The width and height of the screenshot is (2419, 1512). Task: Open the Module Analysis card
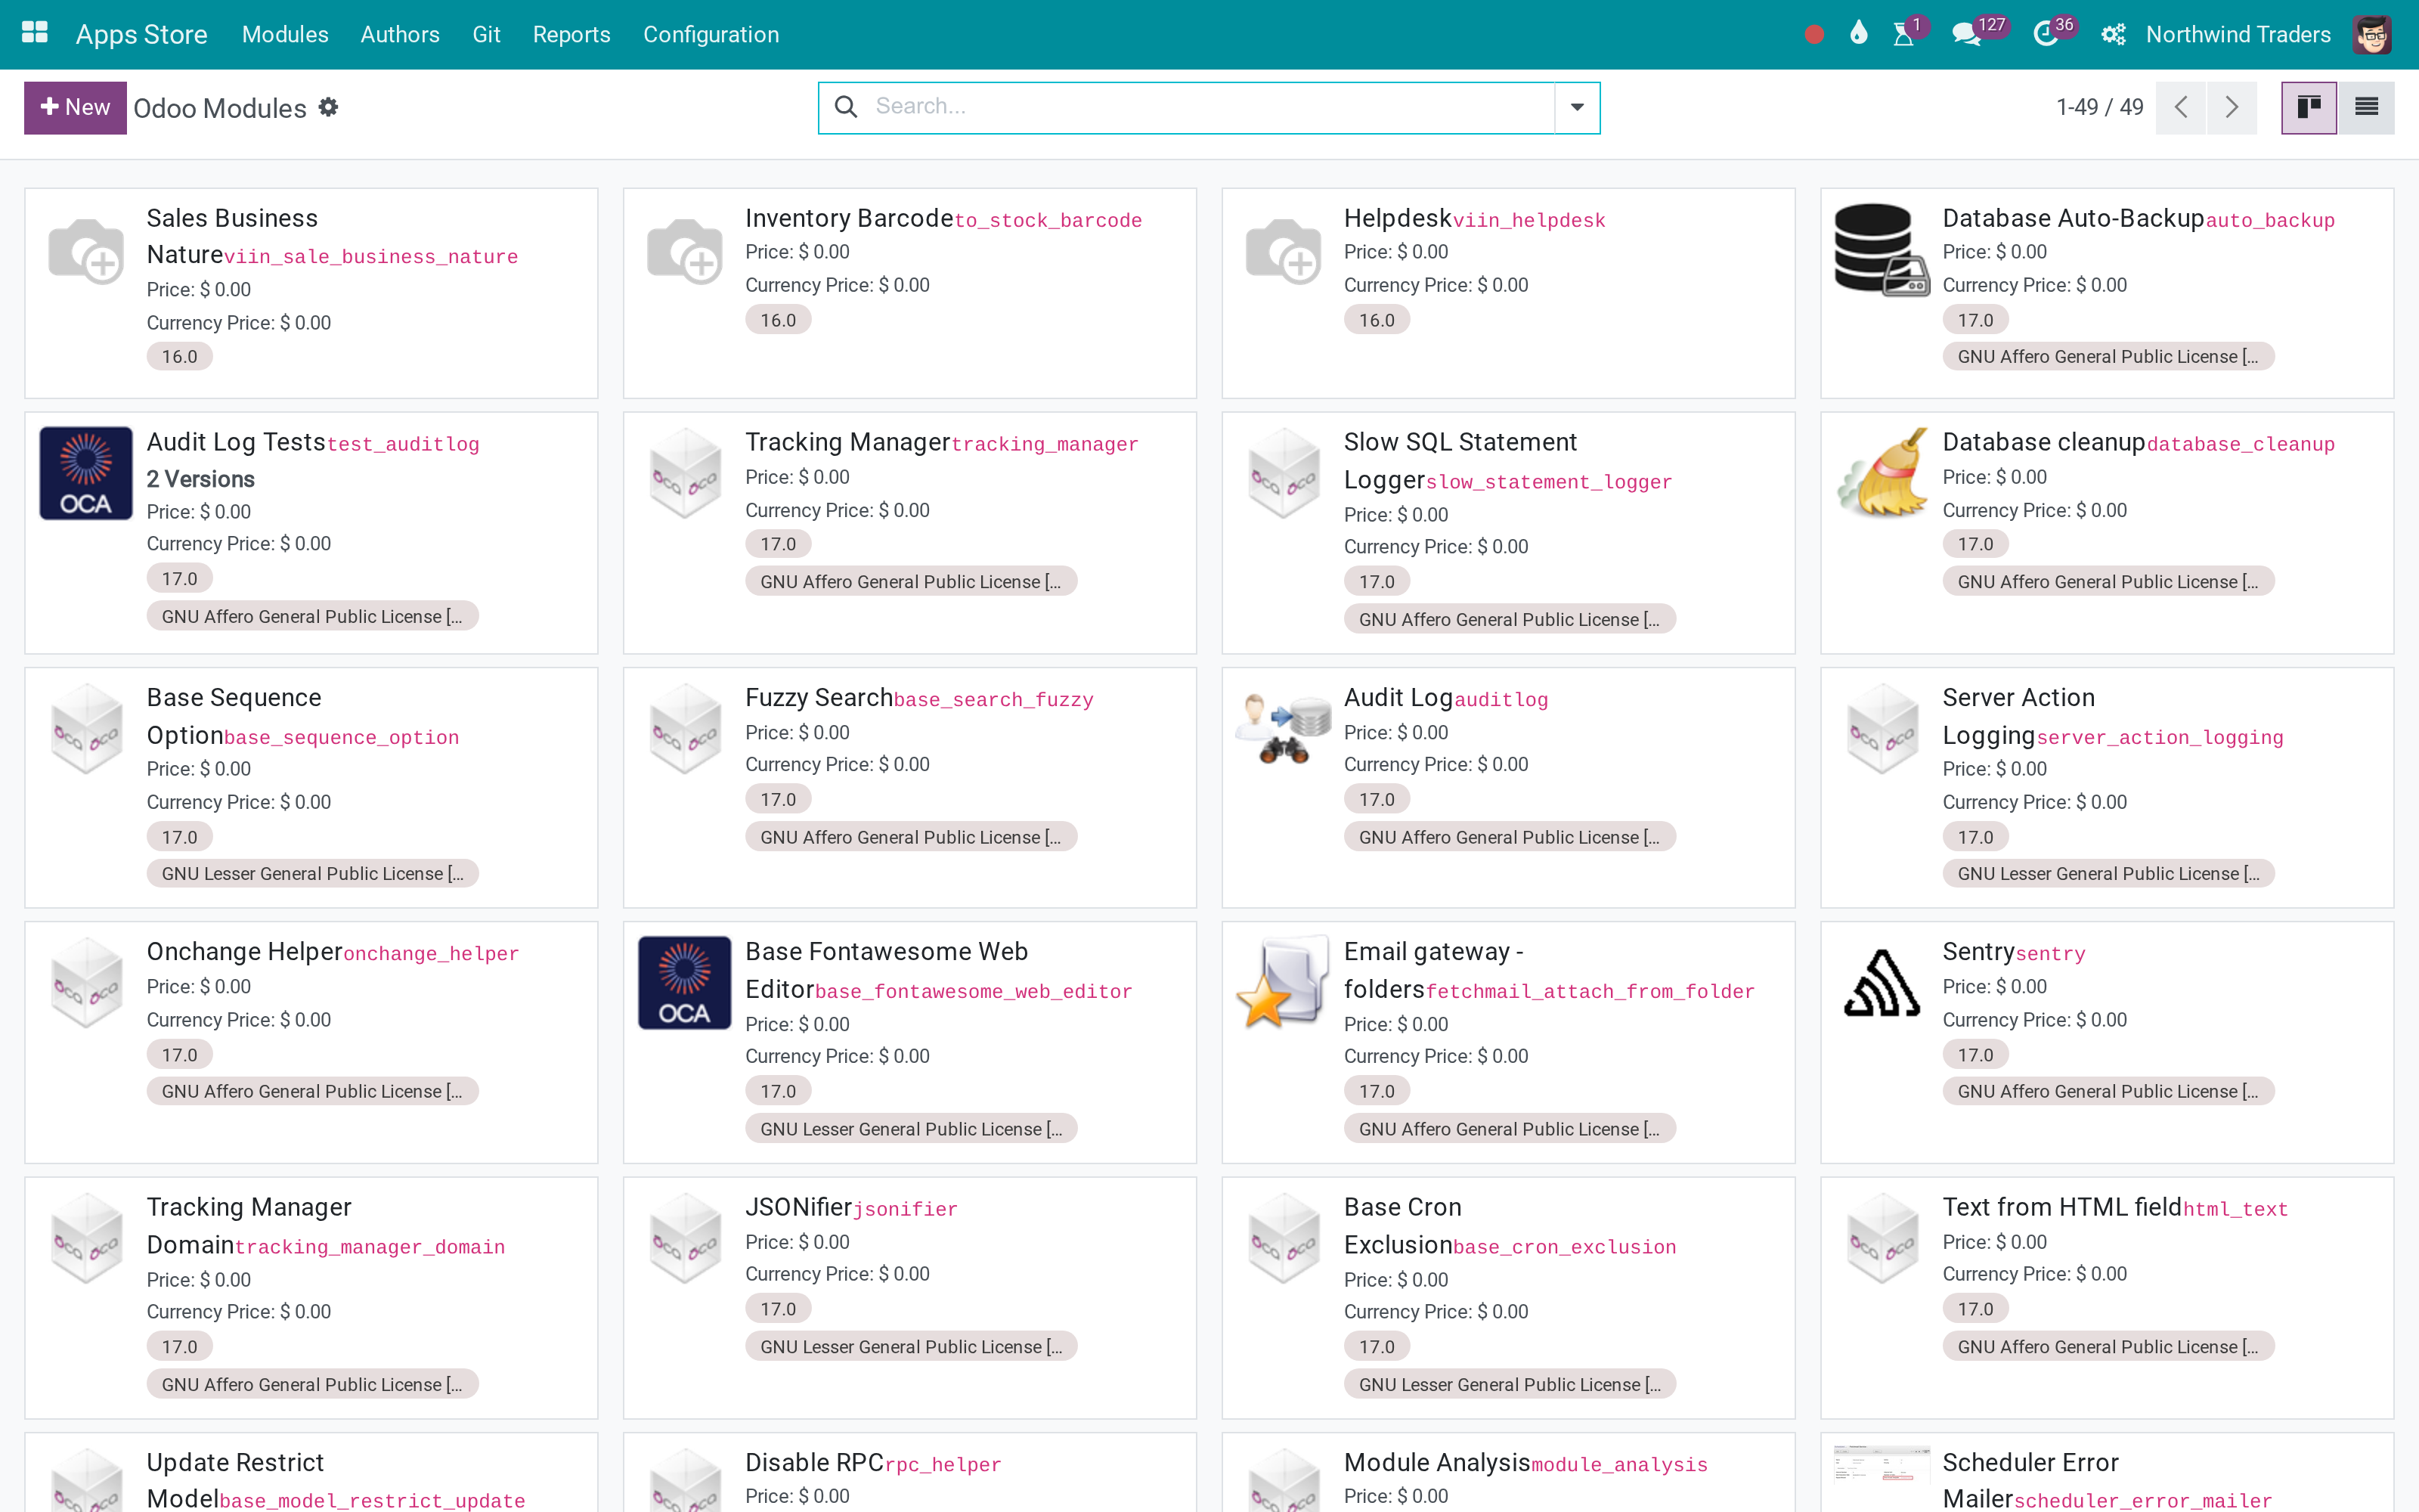tap(1507, 1472)
